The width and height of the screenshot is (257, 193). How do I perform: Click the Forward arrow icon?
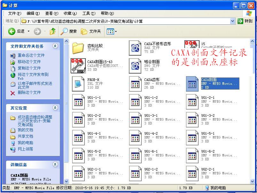click(x=37, y=31)
